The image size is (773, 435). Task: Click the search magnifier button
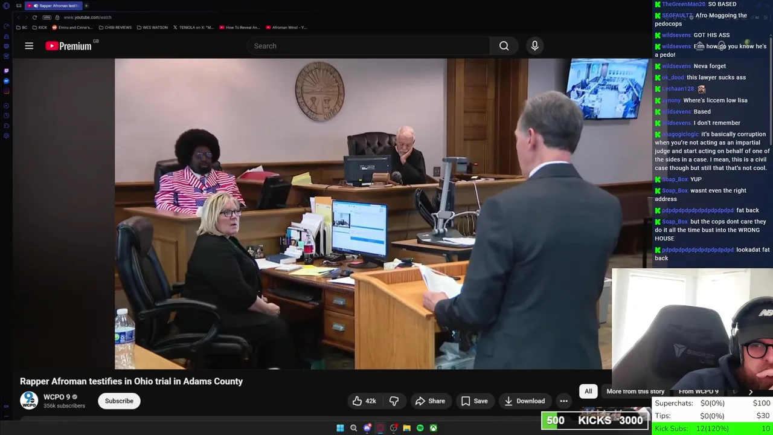click(x=504, y=46)
